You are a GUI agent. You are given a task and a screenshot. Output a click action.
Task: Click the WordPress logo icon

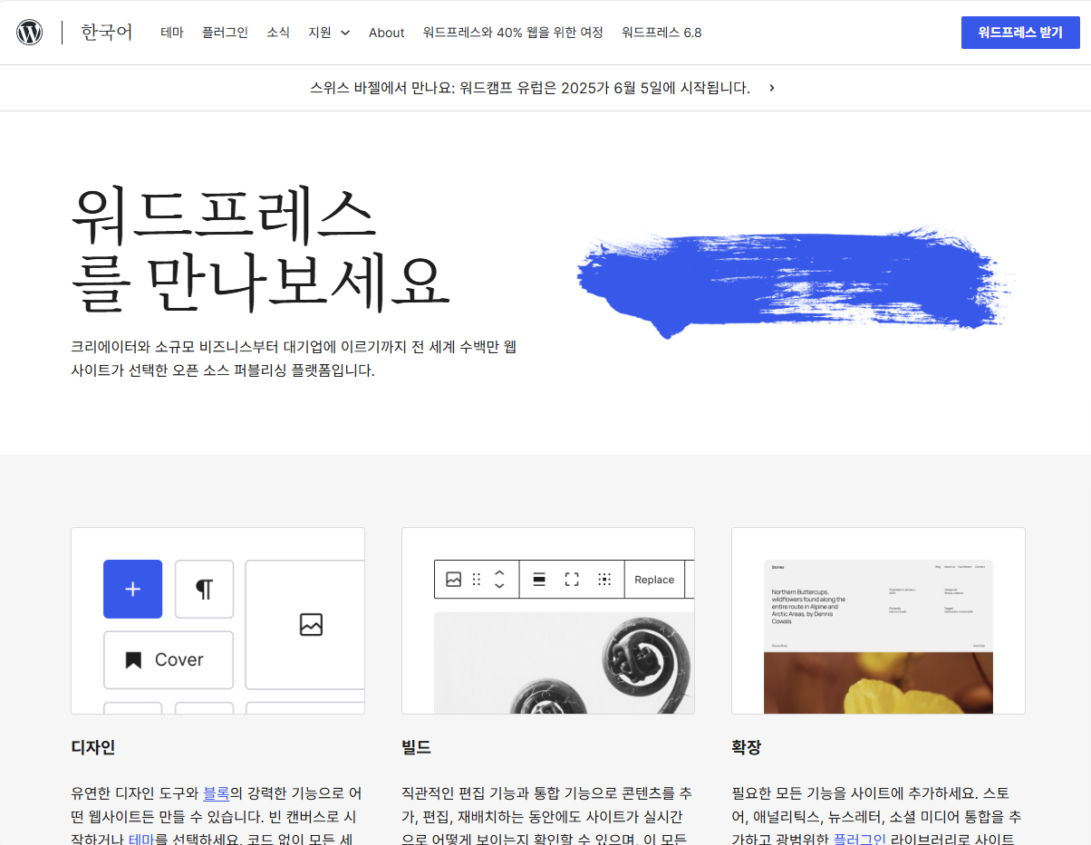30,33
